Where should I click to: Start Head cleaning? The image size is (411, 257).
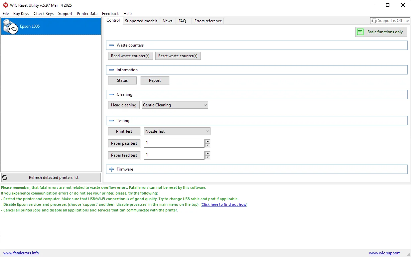tap(124, 105)
